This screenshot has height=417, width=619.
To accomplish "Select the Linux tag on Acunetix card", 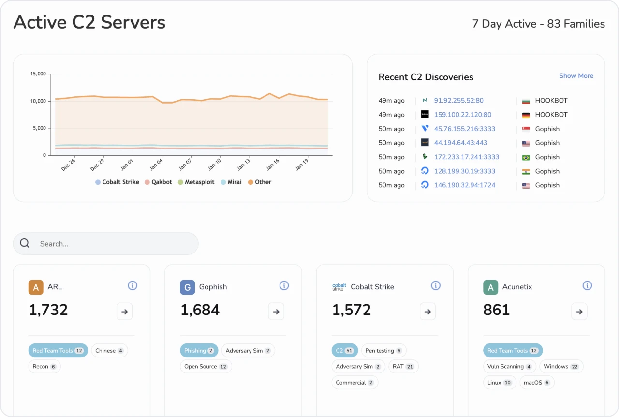I will click(500, 383).
